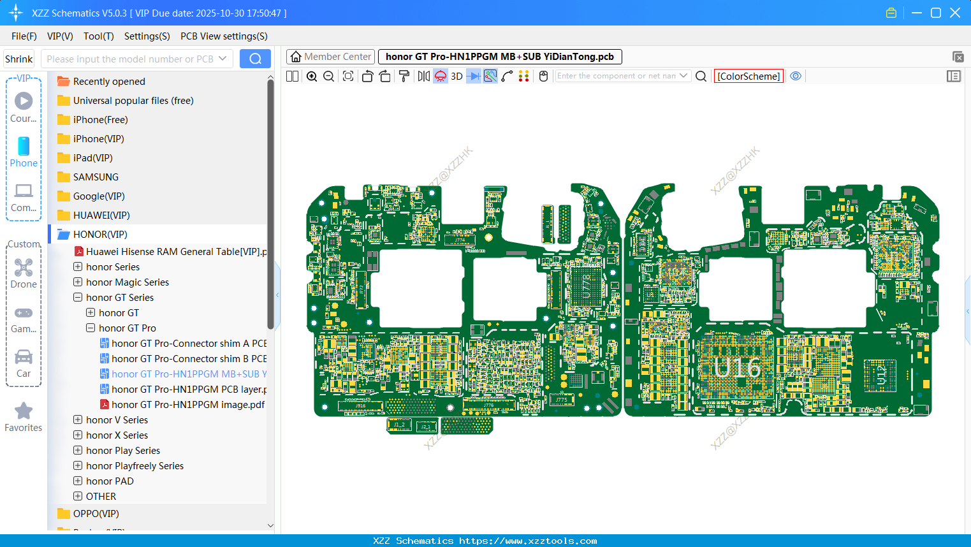Expand the honor Magic Series node
971x547 pixels.
78,282
